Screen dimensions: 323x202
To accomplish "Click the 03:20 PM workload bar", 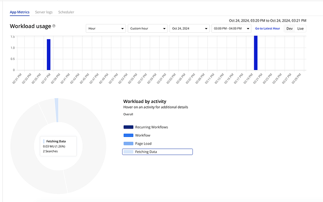I will point(256,53).
